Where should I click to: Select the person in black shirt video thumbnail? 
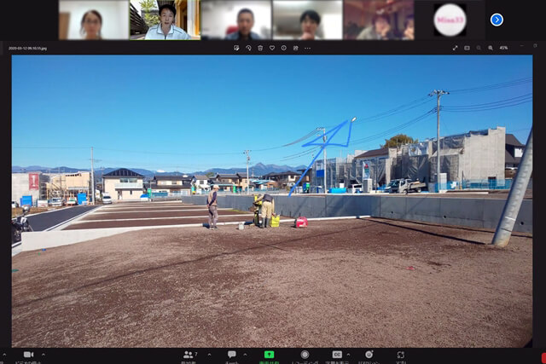coord(307,20)
